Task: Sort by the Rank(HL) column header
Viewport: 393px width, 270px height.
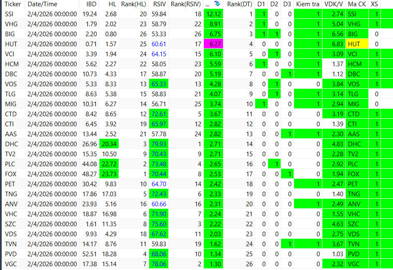Action: coord(134,4)
